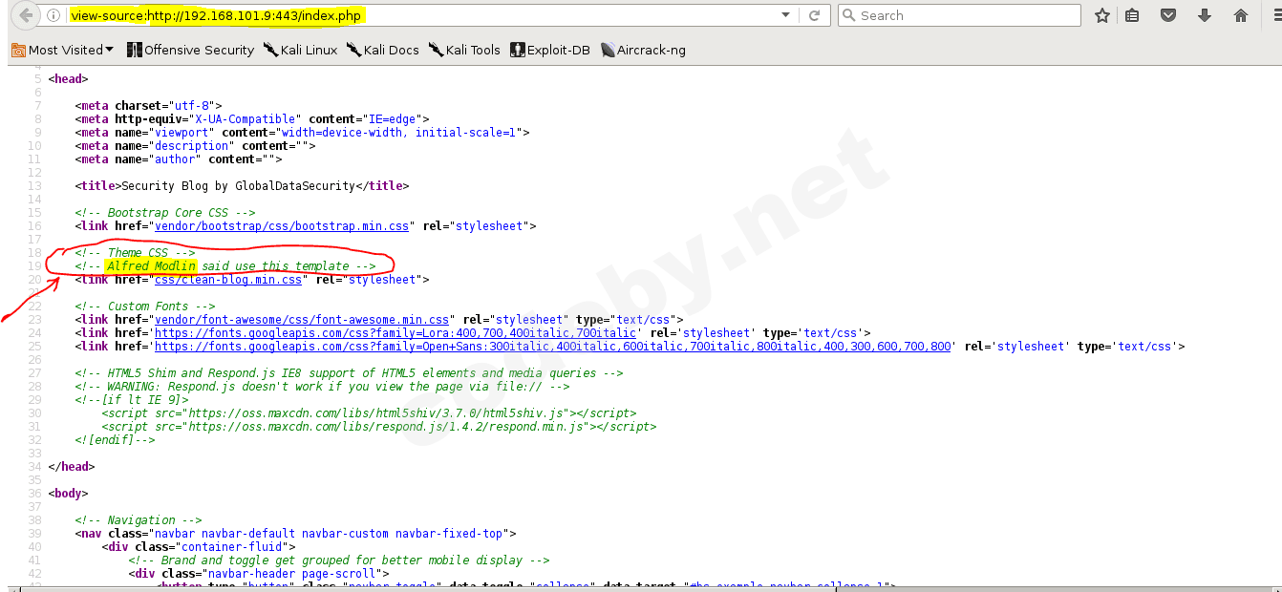The image size is (1282, 592).
Task: Open the Exploit-DB bookmark
Action: tap(551, 50)
